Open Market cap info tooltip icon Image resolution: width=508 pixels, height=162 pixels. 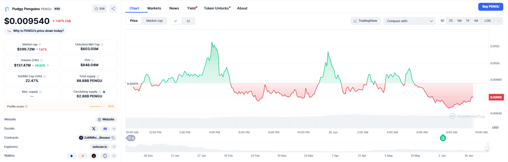pyautogui.click(x=40, y=44)
